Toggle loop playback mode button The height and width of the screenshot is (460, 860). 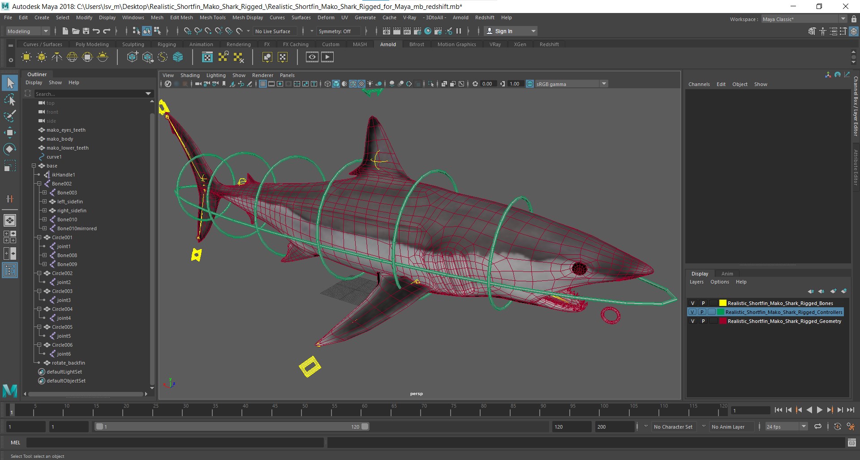(x=818, y=426)
